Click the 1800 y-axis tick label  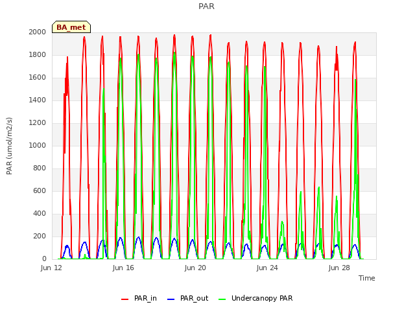(x=38, y=54)
